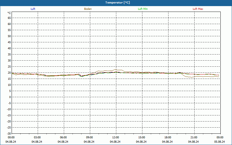The height and width of the screenshot is (145, 232).
Task: Click the 40 value on the y-axis
Action: tap(9, 48)
